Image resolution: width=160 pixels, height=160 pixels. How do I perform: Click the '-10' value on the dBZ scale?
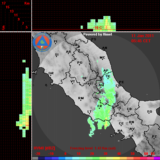coord(51,154)
